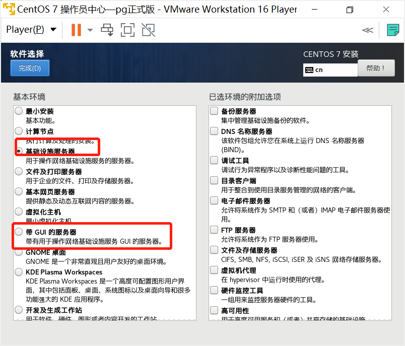Select 虚拟化主机 radio button
The width and height of the screenshot is (405, 346).
coord(19,212)
